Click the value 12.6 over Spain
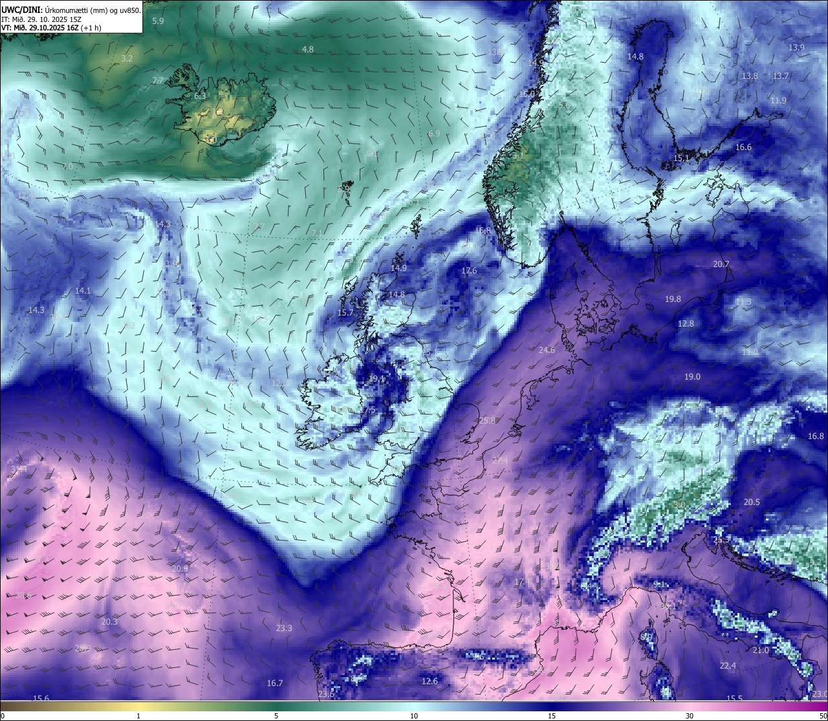Viewport: 828px width, 721px height. pos(430,682)
